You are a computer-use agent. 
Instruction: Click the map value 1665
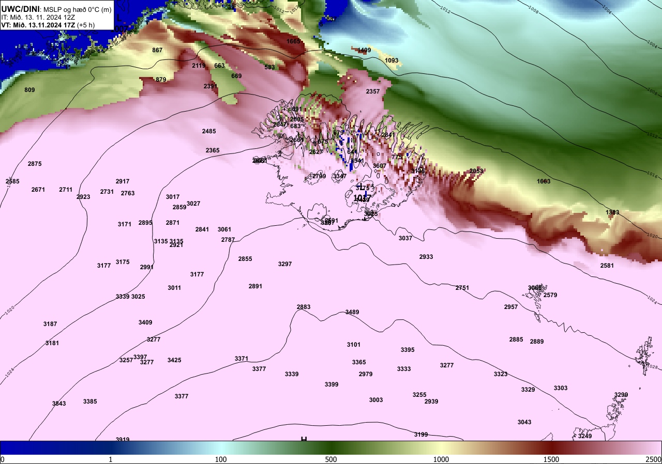point(293,41)
